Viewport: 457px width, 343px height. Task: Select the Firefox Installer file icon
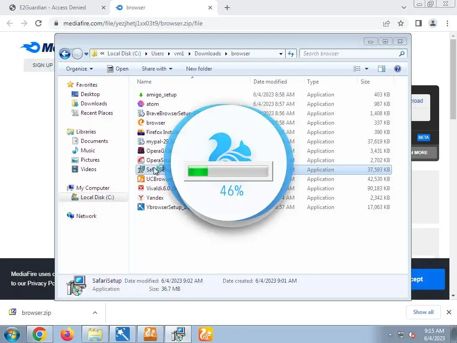141,132
